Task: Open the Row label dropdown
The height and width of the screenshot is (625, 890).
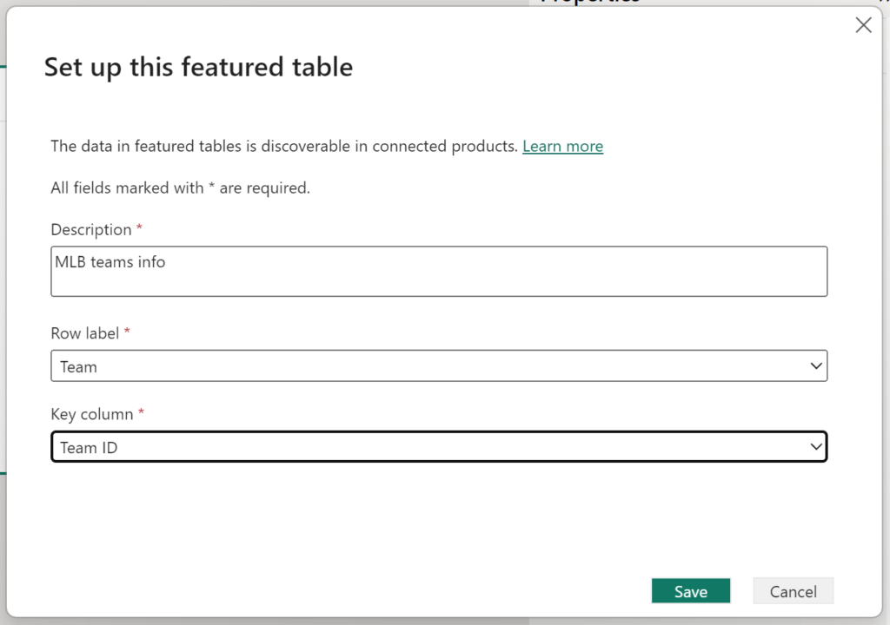Action: 439,366
